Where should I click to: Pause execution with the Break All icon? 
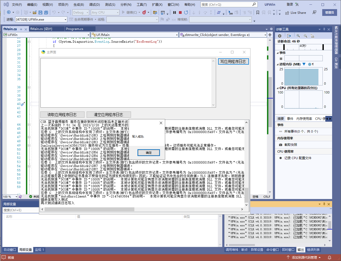tap(174, 13)
